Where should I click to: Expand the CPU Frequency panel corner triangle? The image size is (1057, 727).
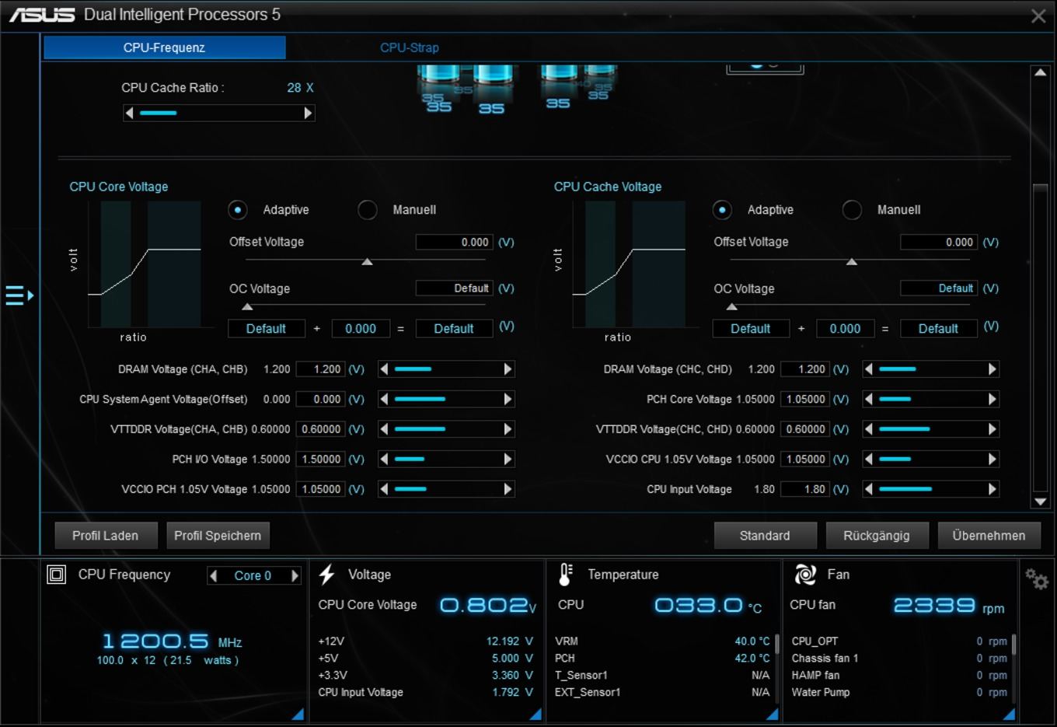tap(298, 714)
